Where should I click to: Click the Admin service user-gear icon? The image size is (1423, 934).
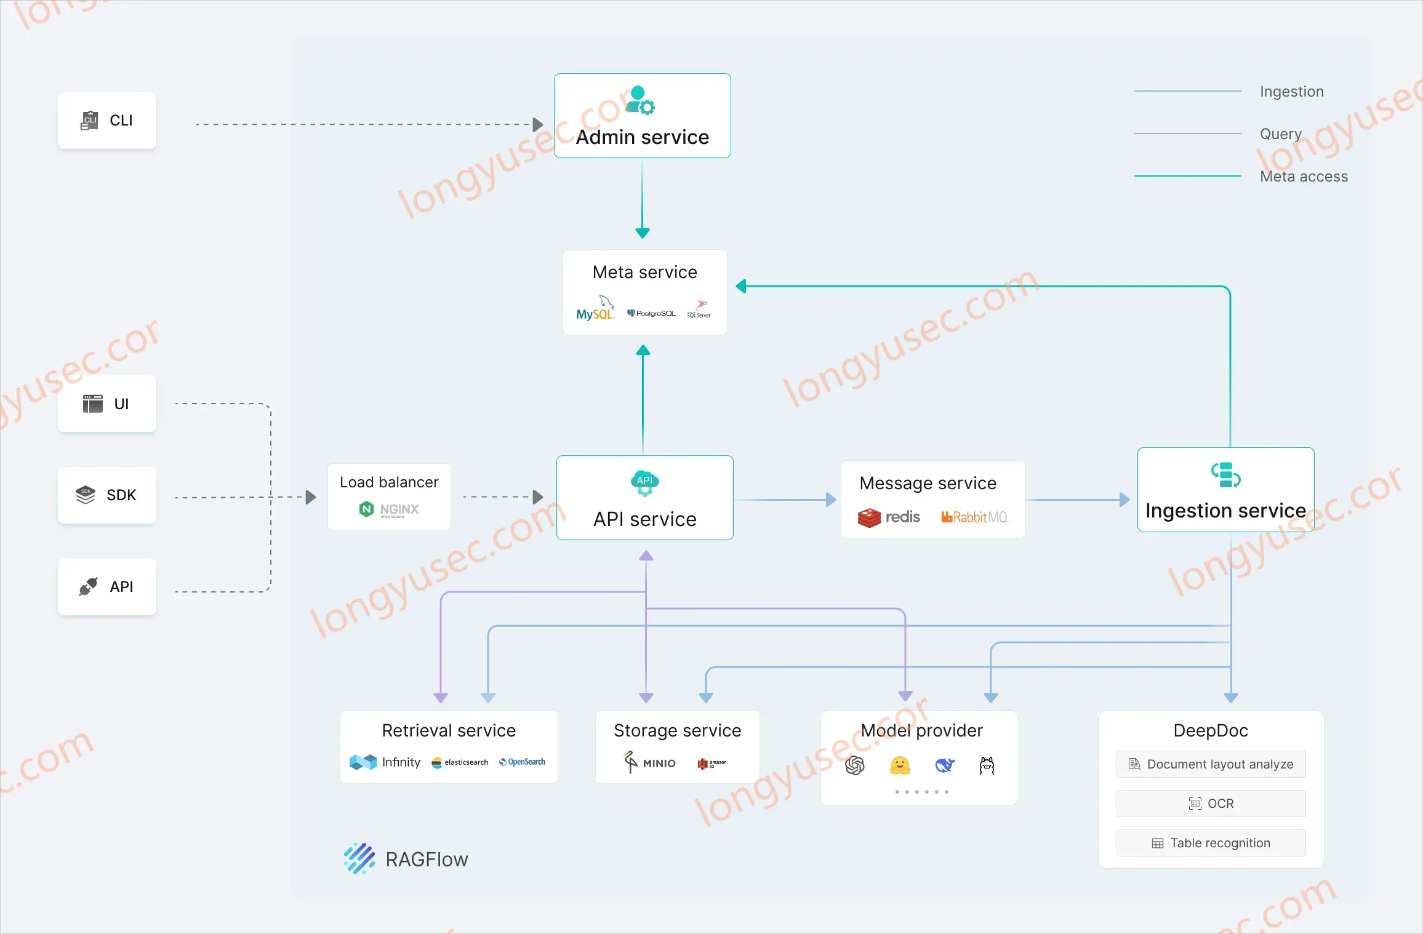640,100
